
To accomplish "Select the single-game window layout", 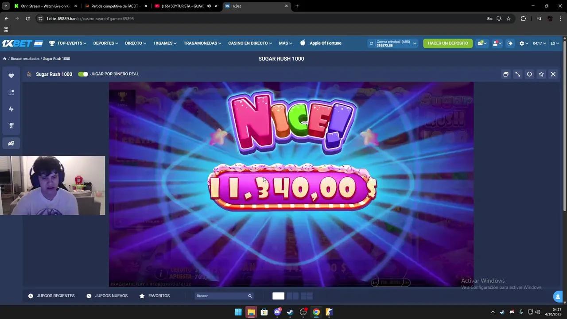I will [x=278, y=296].
